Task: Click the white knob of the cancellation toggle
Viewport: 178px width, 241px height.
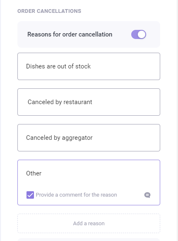Action: tap(142, 34)
